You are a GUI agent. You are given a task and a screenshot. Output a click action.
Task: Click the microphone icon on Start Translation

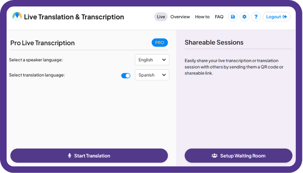(x=70, y=156)
